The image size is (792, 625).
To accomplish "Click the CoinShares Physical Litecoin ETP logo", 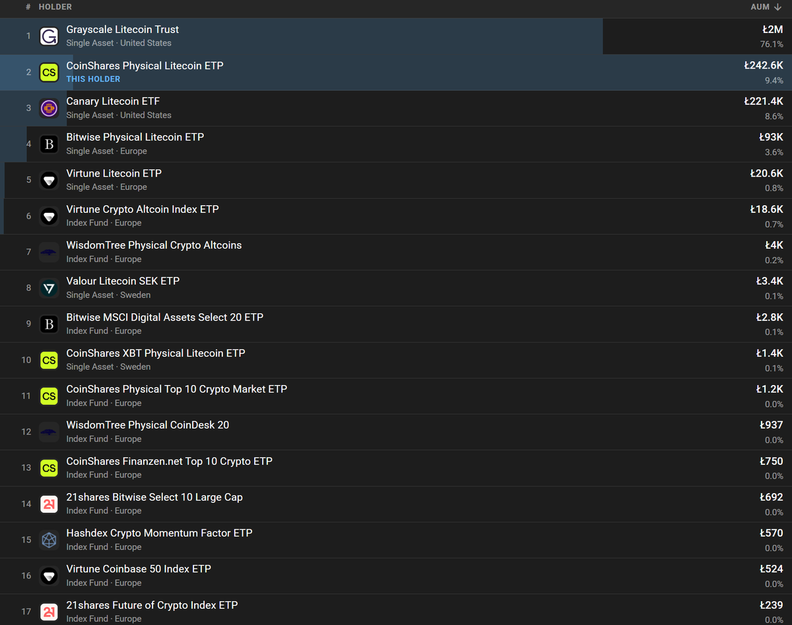I will 49,73.
